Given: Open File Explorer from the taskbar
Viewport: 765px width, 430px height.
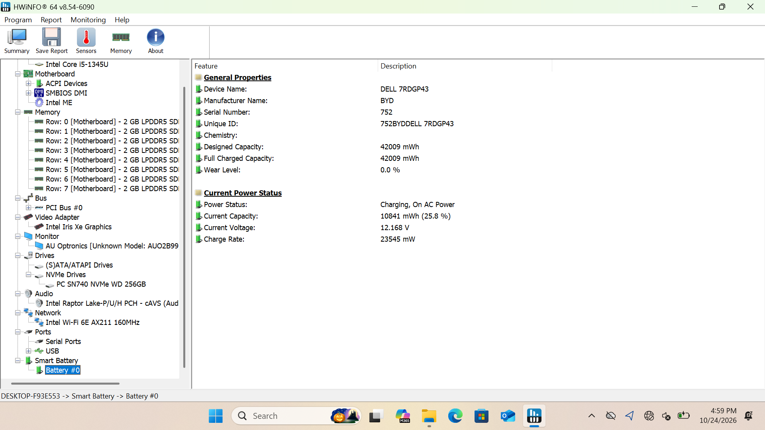Looking at the screenshot, I should click(429, 416).
